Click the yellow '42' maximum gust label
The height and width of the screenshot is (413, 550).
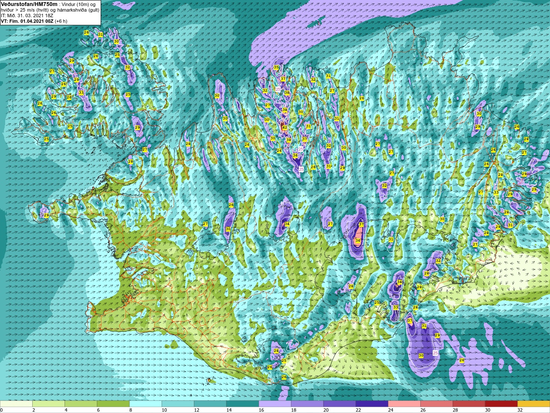[x=284, y=127]
